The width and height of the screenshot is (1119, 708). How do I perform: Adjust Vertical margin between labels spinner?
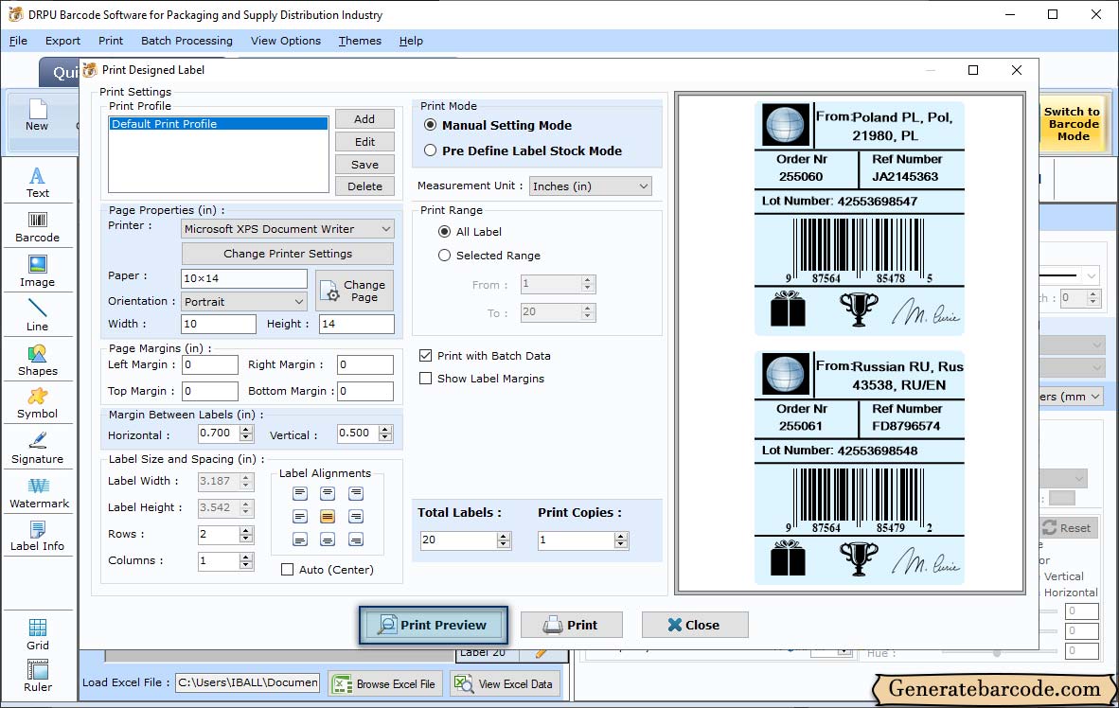point(385,434)
